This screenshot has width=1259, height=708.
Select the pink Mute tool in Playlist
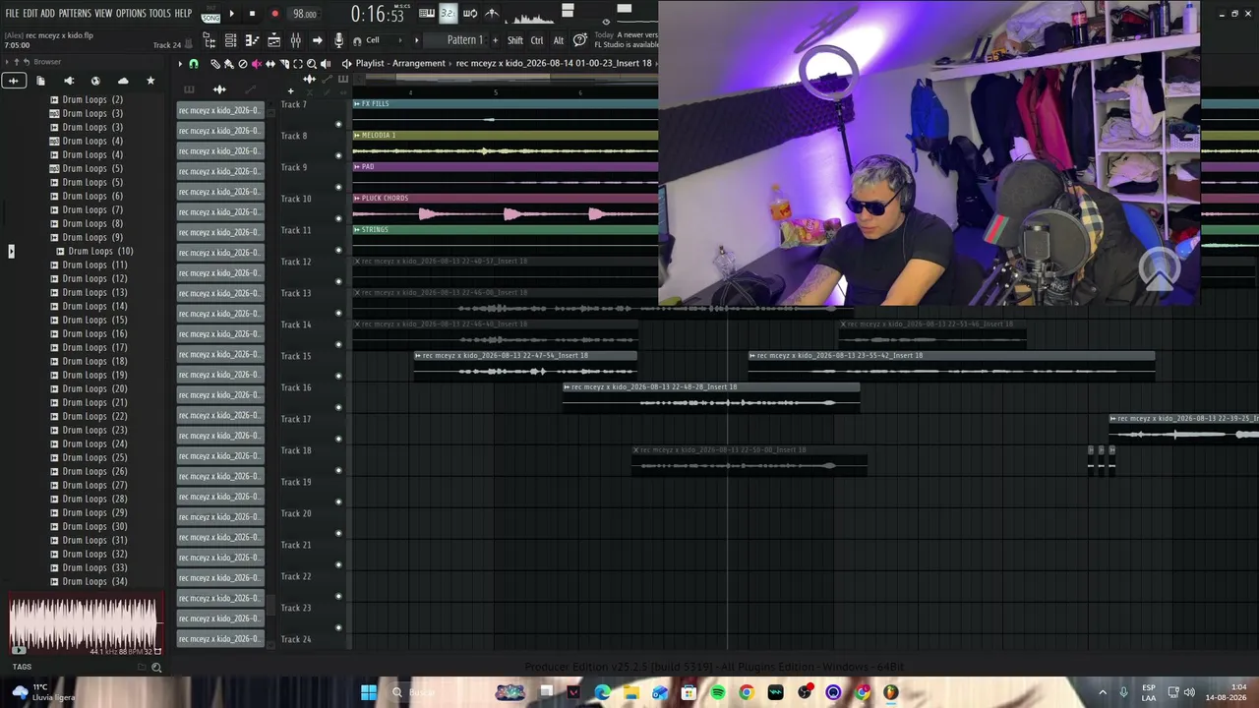pyautogui.click(x=257, y=64)
